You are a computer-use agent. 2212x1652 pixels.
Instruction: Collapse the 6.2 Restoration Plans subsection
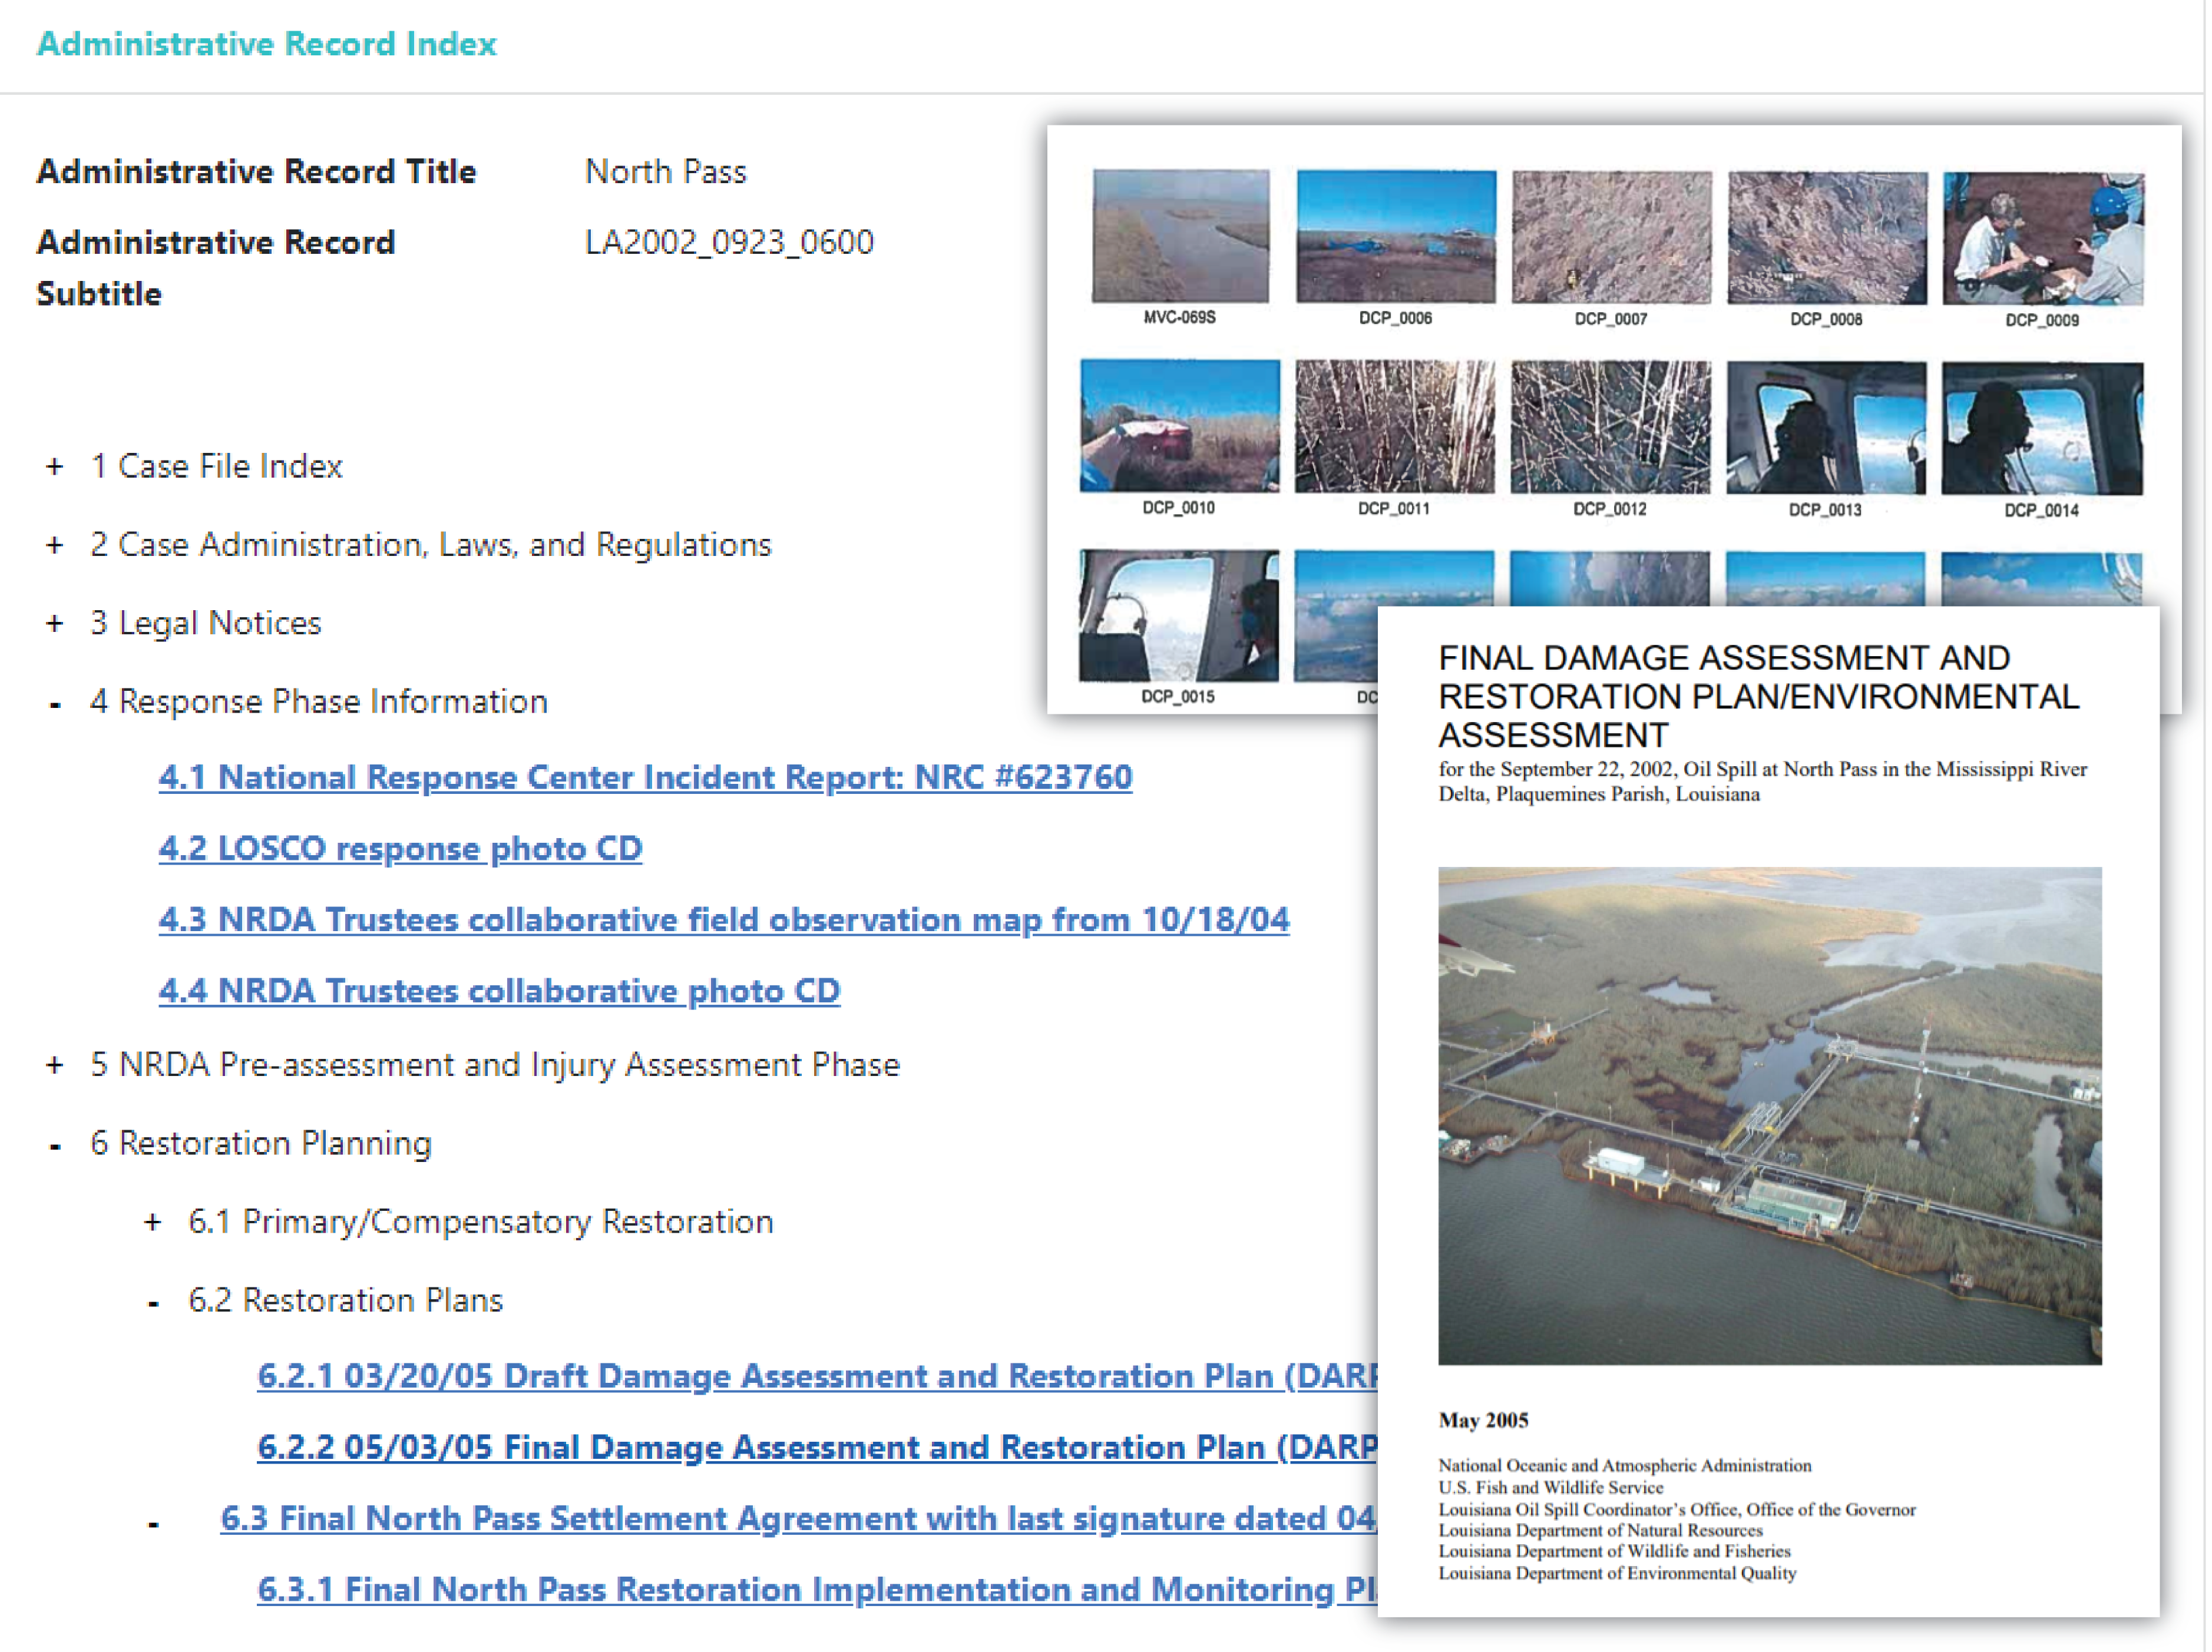(153, 1303)
